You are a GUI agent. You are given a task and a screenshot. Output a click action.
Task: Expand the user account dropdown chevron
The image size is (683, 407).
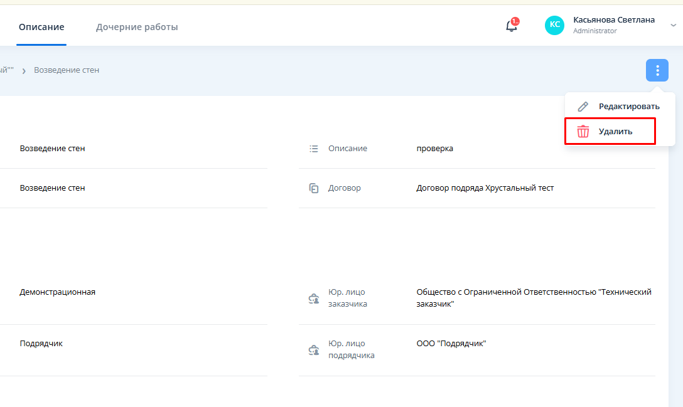click(x=673, y=26)
